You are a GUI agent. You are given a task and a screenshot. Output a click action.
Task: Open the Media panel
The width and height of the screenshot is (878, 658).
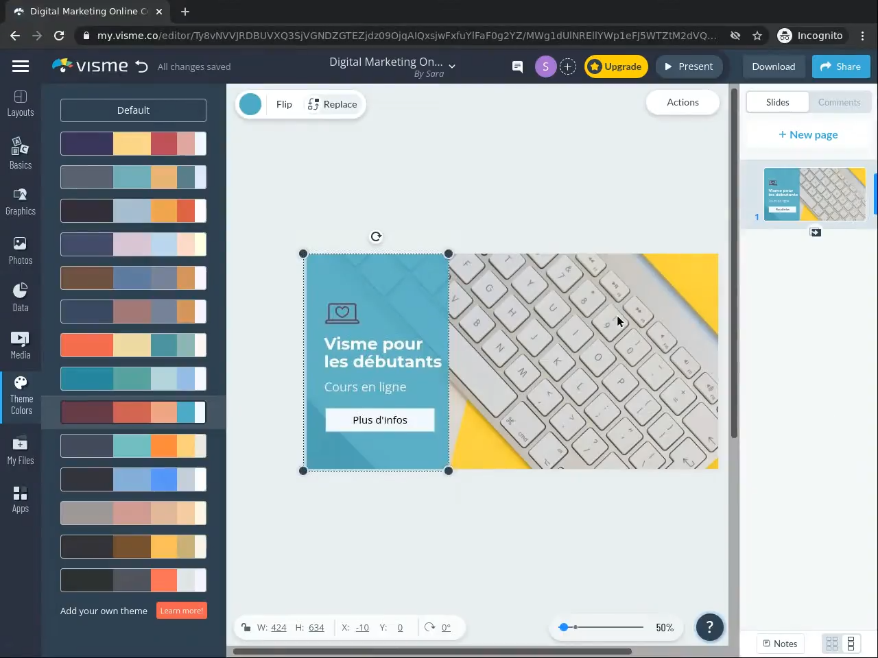[x=21, y=345]
